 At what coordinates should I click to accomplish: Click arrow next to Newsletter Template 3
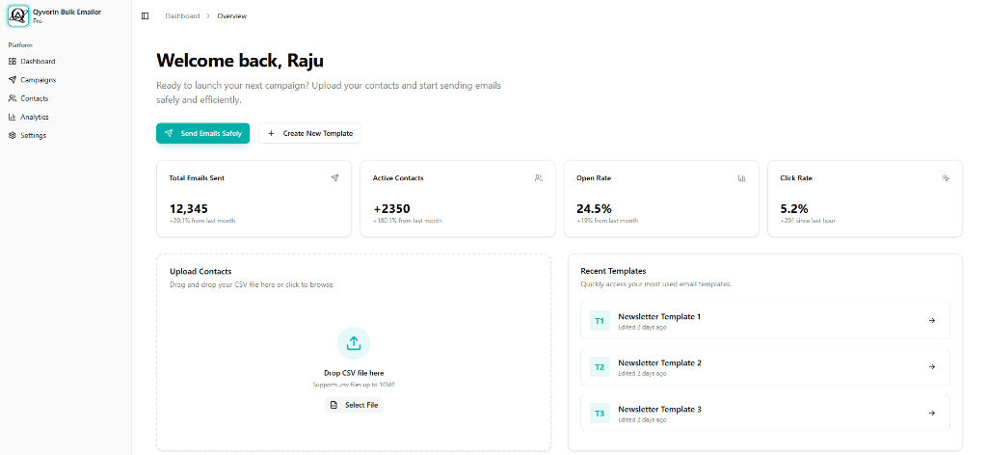point(932,414)
